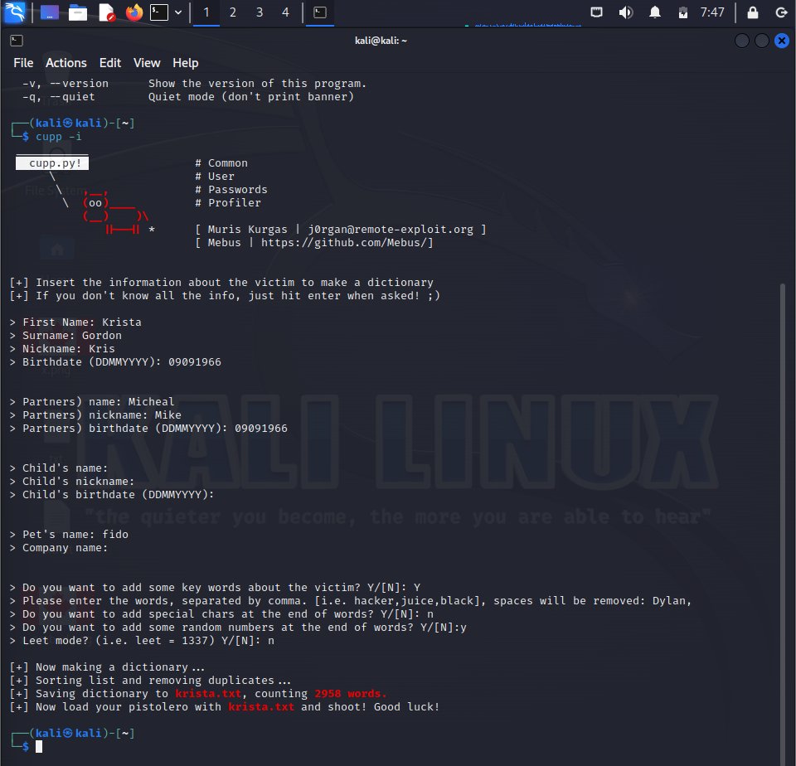796x766 pixels.
Task: Open the file manager panel icon
Action: click(x=78, y=12)
